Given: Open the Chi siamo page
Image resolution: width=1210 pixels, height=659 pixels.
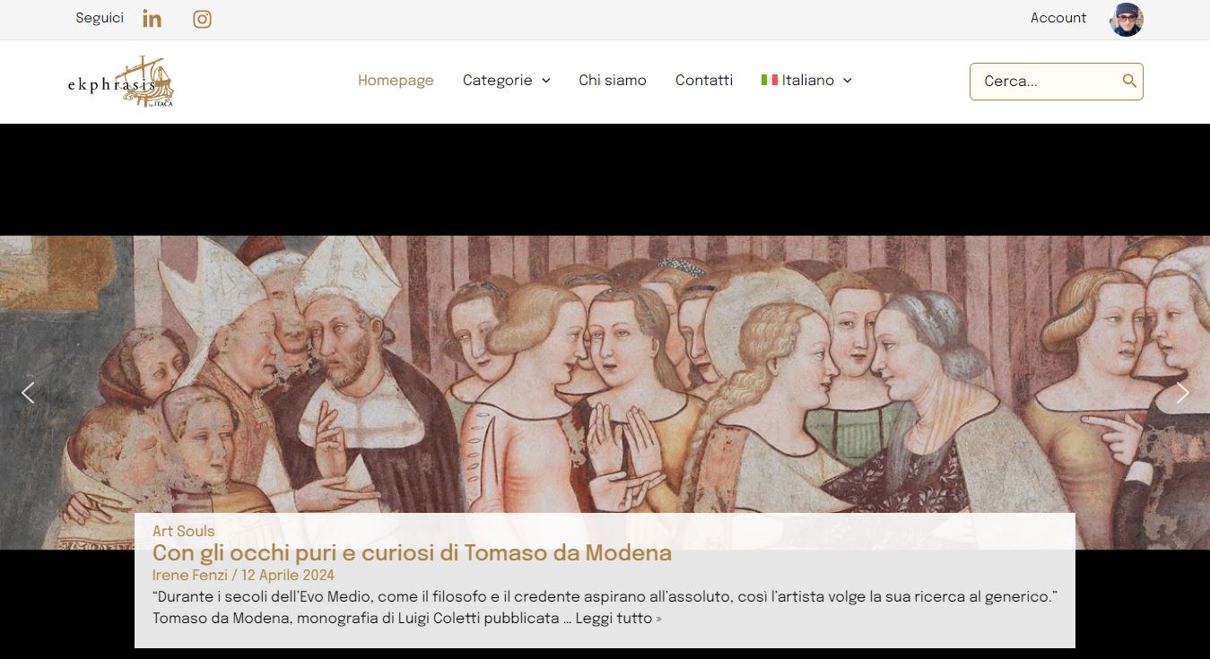Looking at the screenshot, I should (x=613, y=80).
